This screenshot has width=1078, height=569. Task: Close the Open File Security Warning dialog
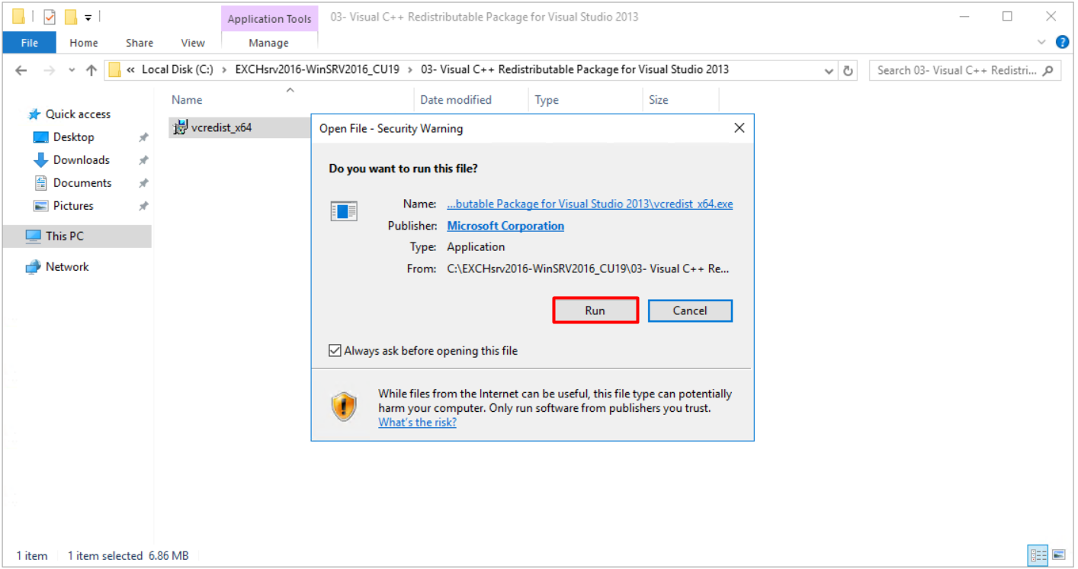[739, 128]
